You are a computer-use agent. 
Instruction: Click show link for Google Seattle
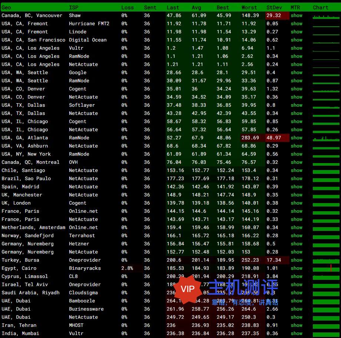(x=297, y=72)
